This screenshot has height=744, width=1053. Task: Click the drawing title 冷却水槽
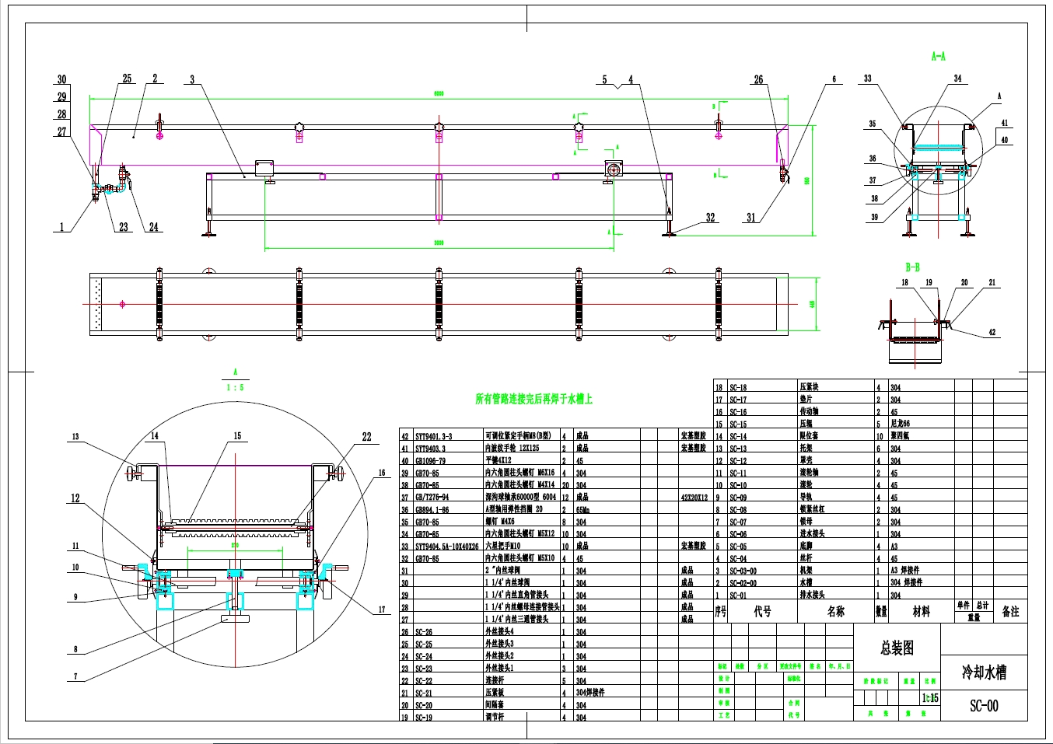pyautogui.click(x=985, y=672)
